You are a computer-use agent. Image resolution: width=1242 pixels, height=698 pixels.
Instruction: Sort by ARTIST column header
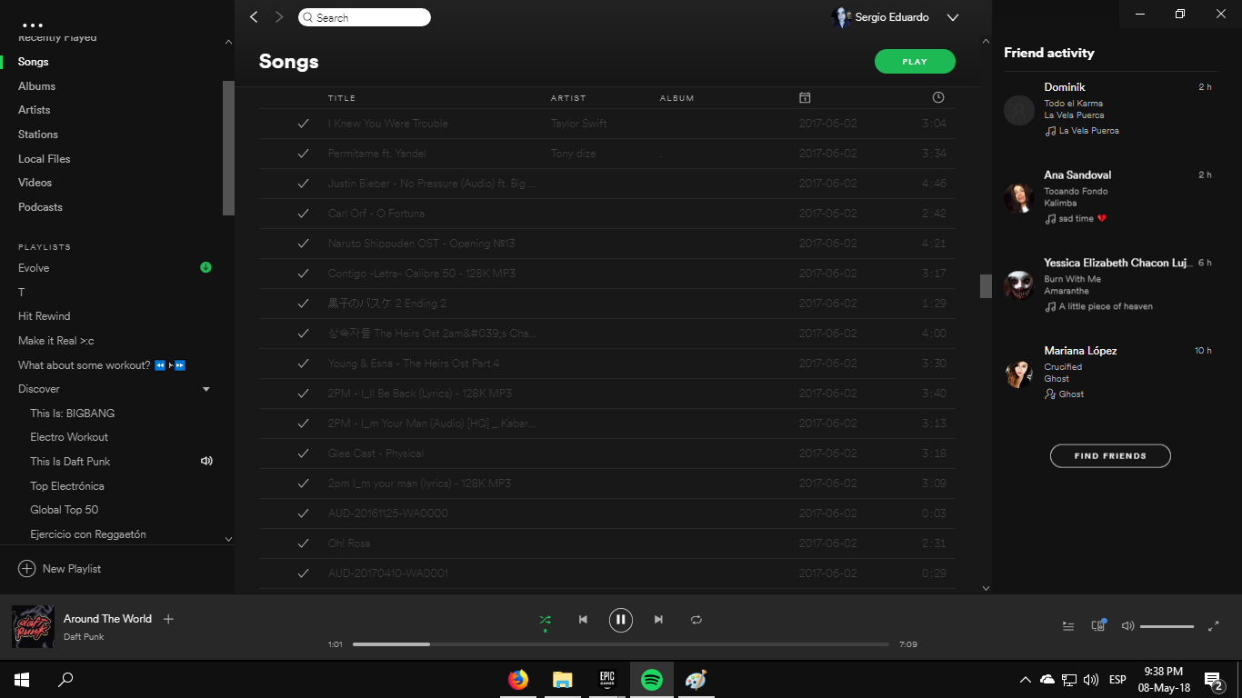[568, 98]
